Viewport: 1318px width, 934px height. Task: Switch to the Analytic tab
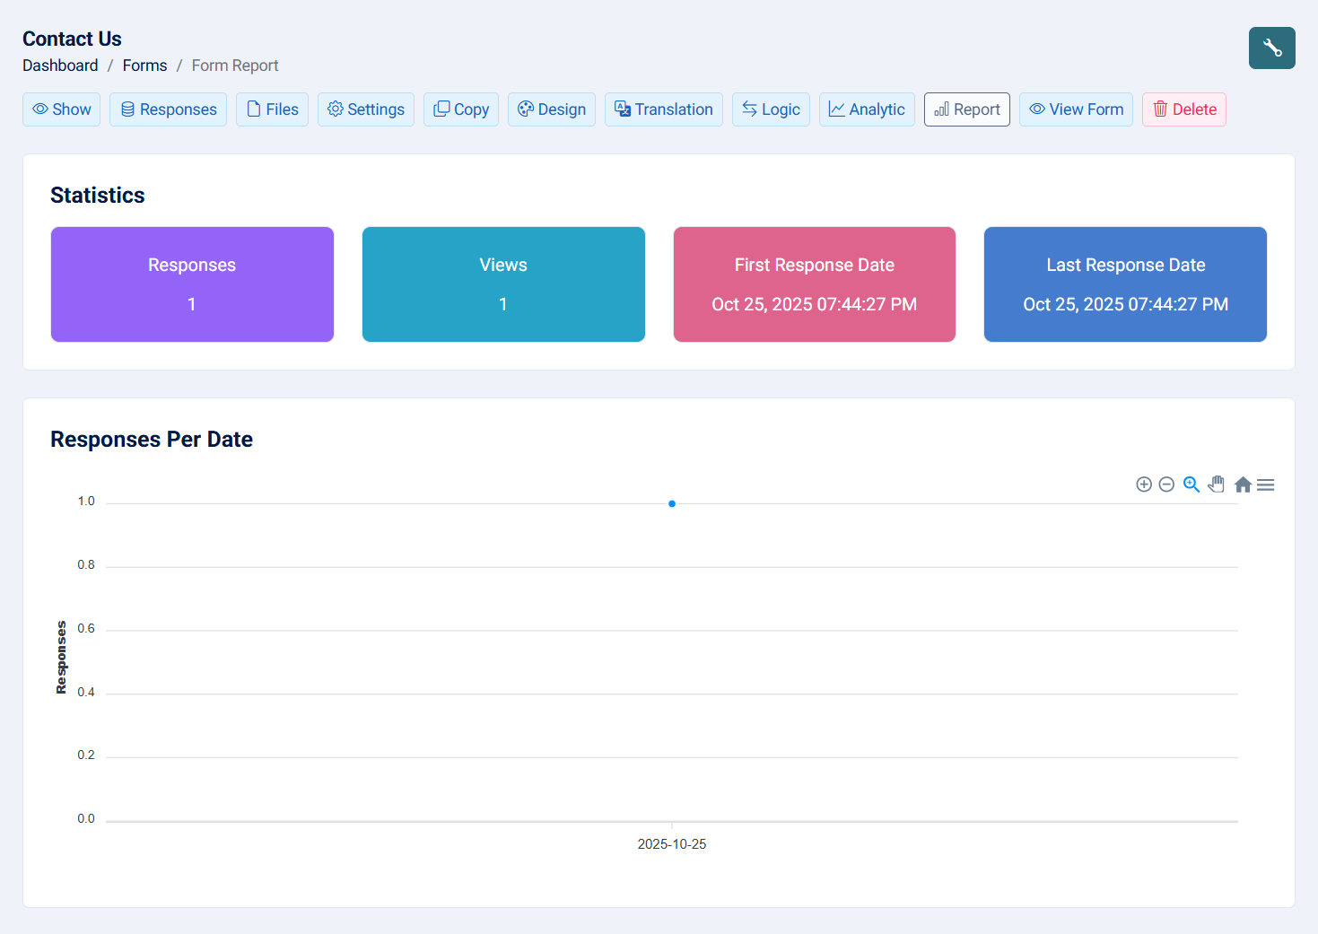pyautogui.click(x=866, y=109)
